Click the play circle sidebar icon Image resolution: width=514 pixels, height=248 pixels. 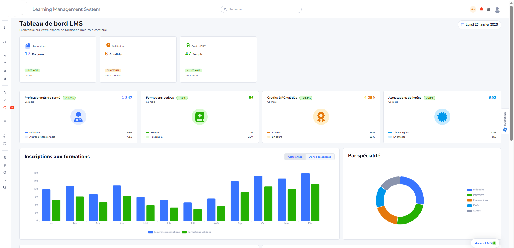[5, 136]
